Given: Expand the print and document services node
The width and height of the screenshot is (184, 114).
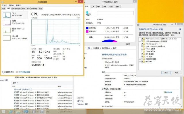Looking at the screenshot, I should point(140,59).
